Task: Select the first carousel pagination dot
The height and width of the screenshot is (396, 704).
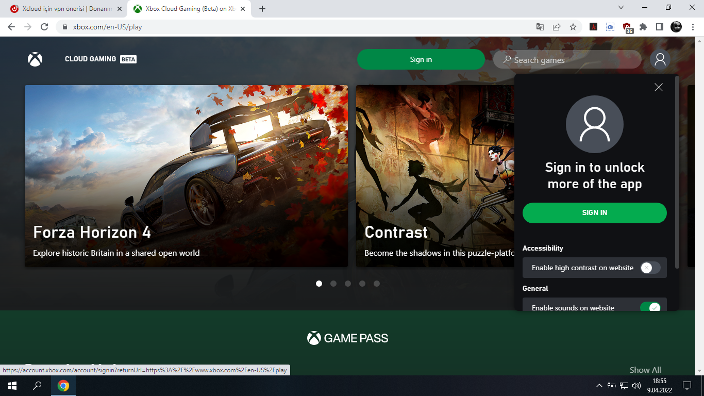Action: 319,284
